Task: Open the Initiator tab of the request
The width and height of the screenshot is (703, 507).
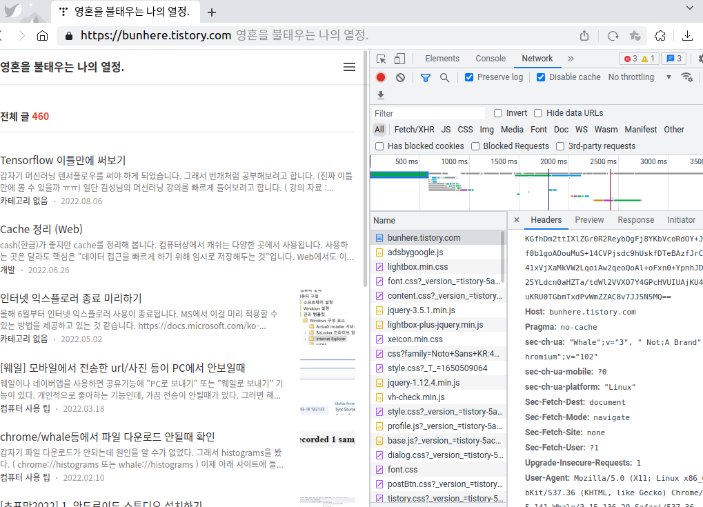Action: pyautogui.click(x=681, y=220)
